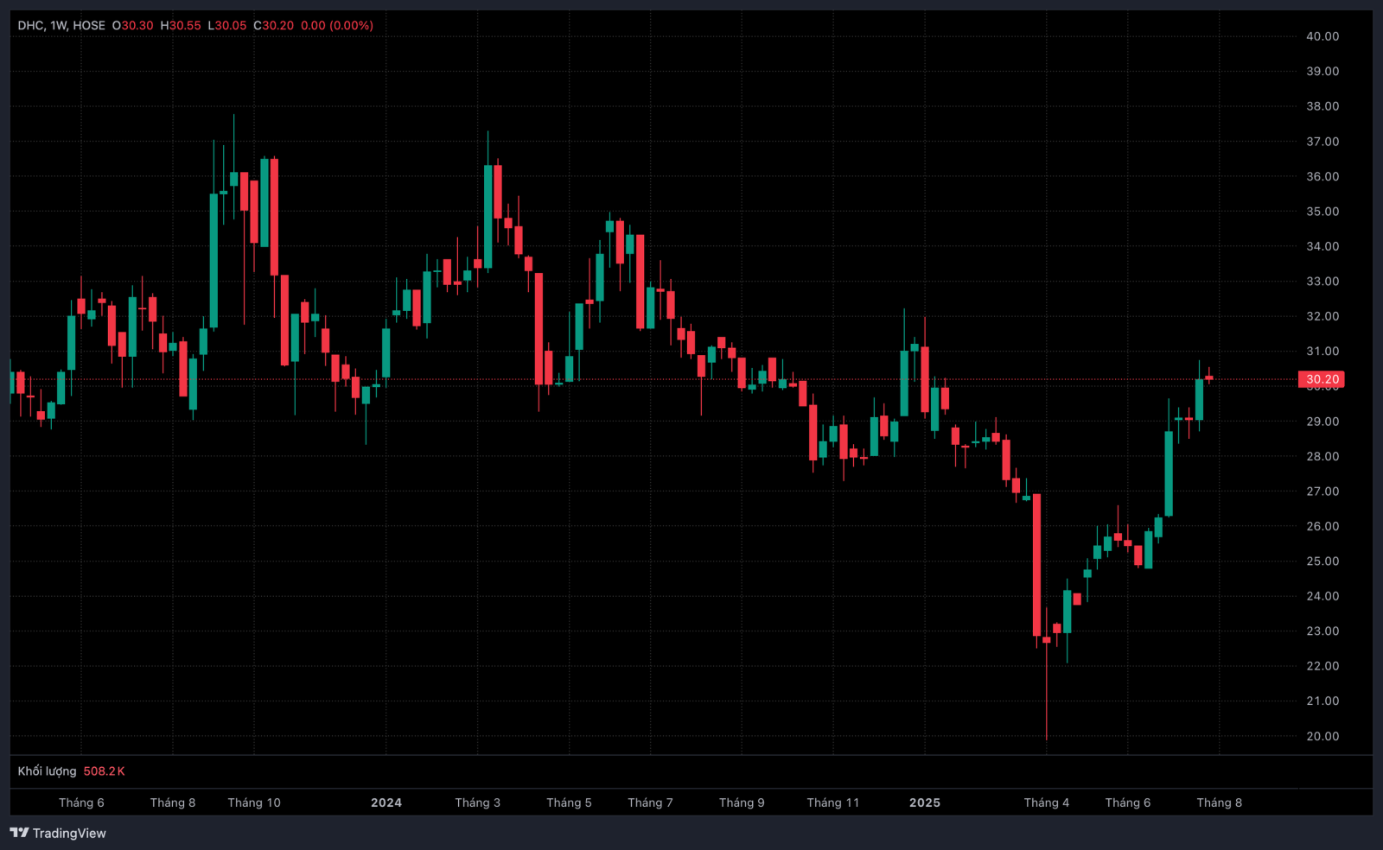This screenshot has height=850, width=1383.
Task: Click the 40.00 price scale label
Action: tap(1322, 36)
